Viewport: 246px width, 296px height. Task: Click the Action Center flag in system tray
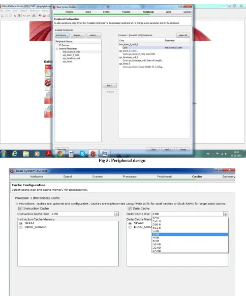pyautogui.click(x=218, y=154)
